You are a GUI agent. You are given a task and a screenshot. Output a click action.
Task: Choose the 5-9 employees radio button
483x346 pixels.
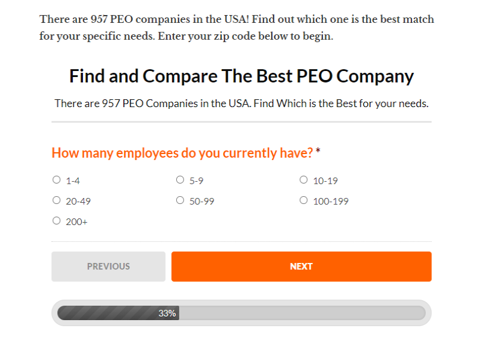[x=180, y=179]
